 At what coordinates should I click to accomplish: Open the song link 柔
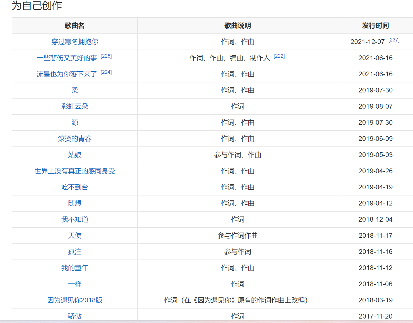coord(74,90)
